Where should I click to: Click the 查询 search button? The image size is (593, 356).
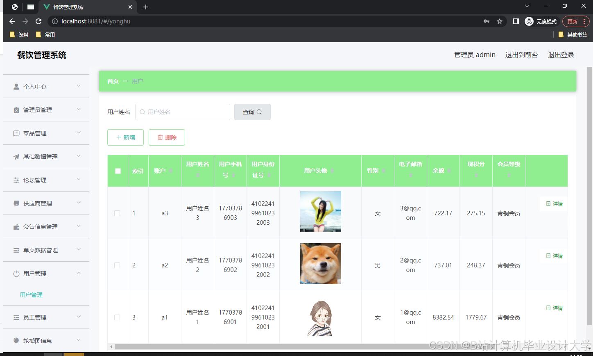(252, 112)
